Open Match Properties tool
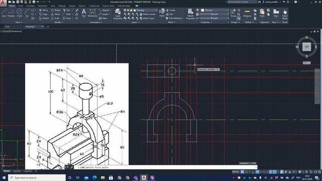The image size is (322, 181). [x=190, y=14]
